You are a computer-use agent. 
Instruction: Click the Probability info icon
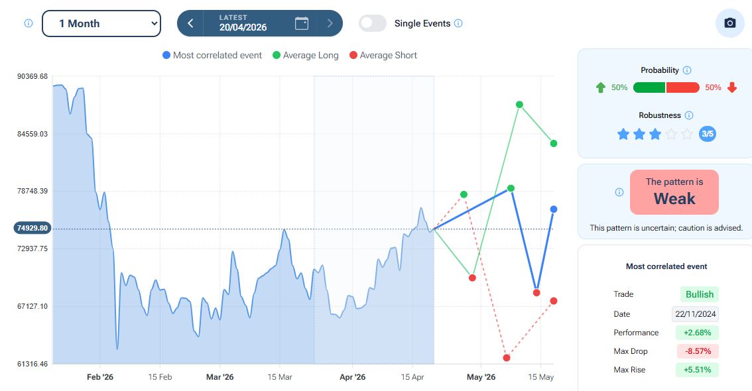[x=687, y=70]
